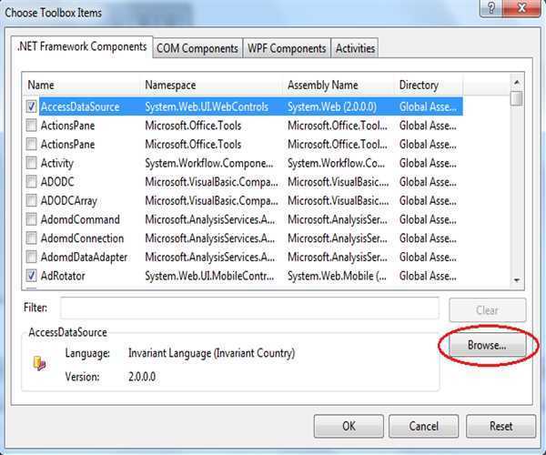This screenshot has height=455, width=546.
Task: Click the AccessDataSource component icon in details
Action: (39, 363)
